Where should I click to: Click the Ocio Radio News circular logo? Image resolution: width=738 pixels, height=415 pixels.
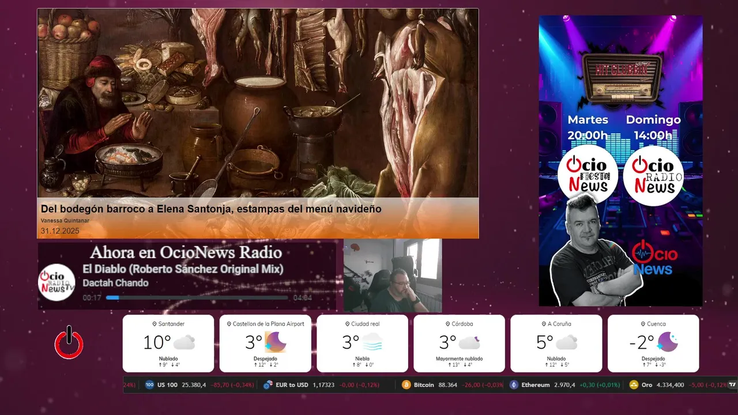[x=653, y=175]
